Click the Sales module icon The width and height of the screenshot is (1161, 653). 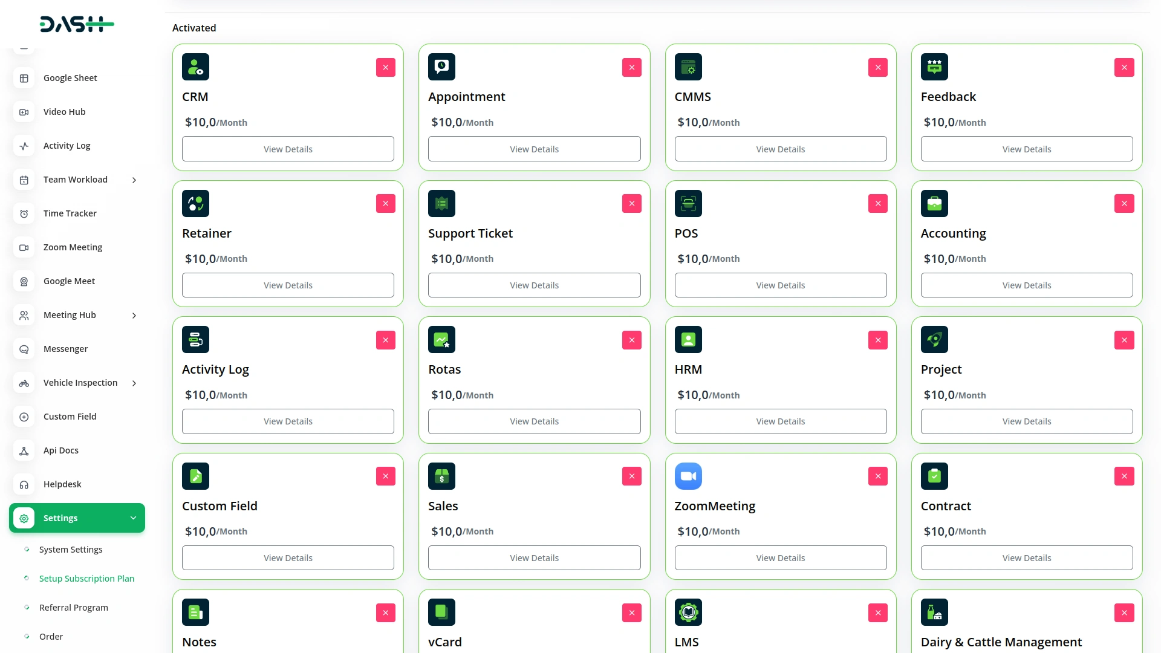click(x=441, y=476)
